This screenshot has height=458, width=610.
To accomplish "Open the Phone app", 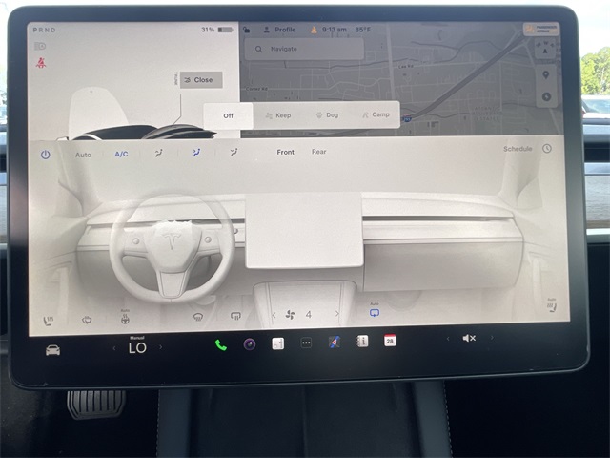I will 221,345.
